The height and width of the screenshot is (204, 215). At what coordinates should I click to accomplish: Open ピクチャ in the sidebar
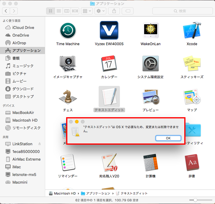[22, 74]
